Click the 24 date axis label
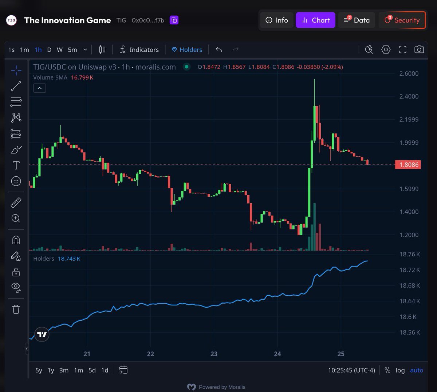 (x=277, y=354)
